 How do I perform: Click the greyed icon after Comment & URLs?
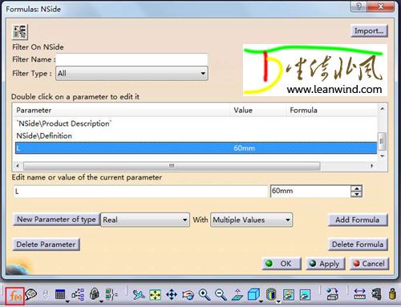[x=46, y=294]
